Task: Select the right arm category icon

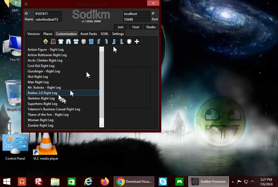Action: coord(99,41)
